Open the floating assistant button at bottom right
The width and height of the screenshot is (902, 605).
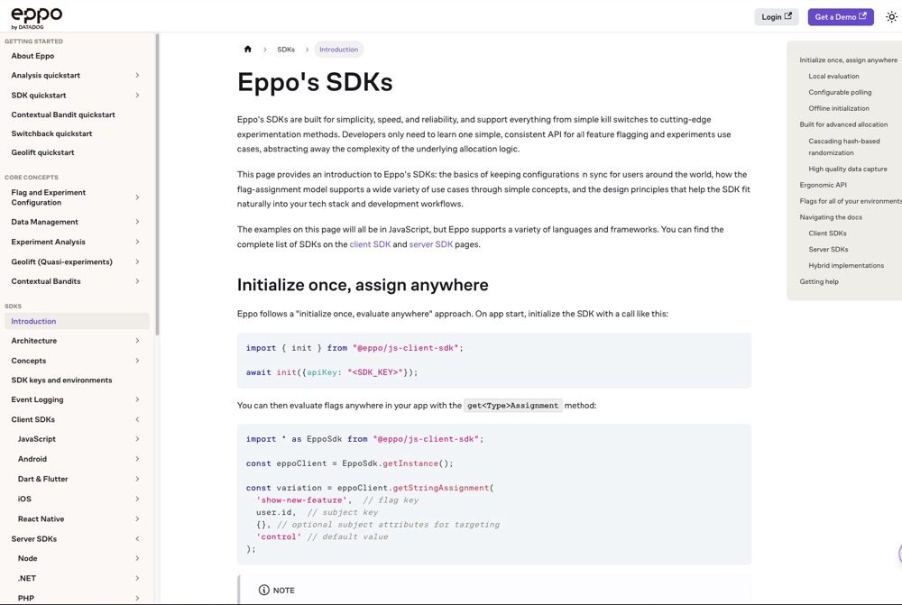tap(899, 553)
